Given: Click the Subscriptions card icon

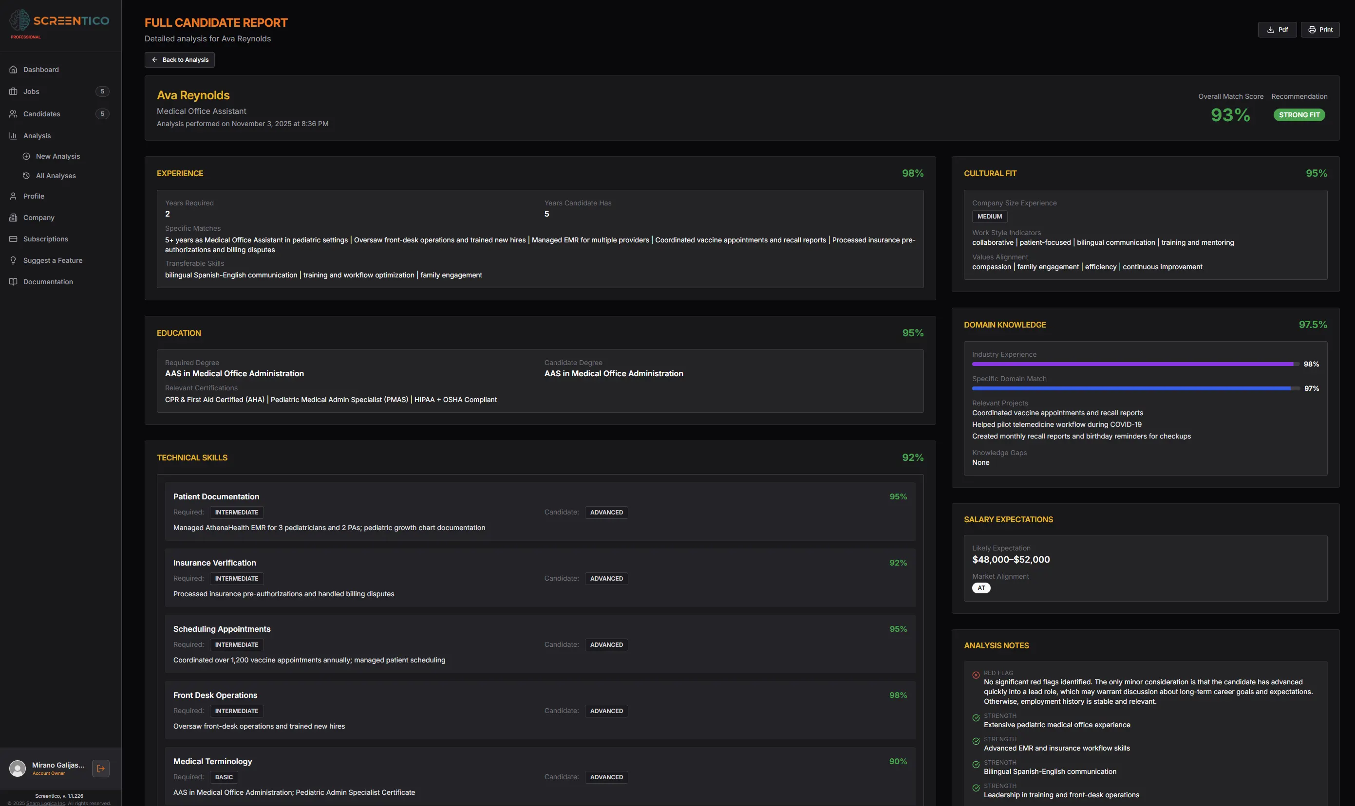Looking at the screenshot, I should tap(13, 239).
